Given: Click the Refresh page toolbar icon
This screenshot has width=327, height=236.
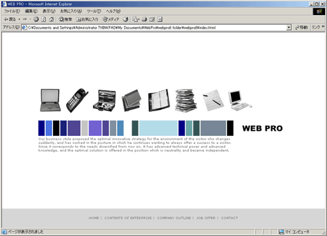Looking at the screenshot, I should click(44, 20).
